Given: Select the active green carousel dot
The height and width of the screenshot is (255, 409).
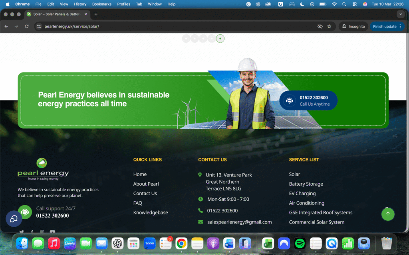Looking at the screenshot, I should (220, 39).
